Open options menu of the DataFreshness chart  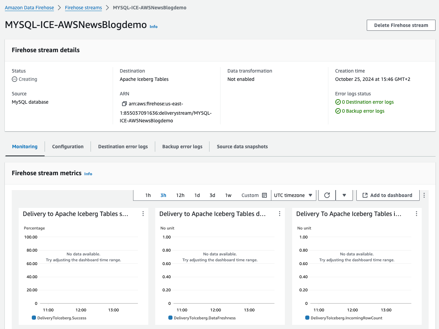click(279, 214)
